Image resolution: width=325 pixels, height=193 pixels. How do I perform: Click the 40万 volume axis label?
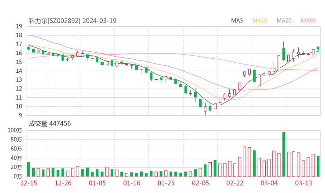tap(16, 158)
